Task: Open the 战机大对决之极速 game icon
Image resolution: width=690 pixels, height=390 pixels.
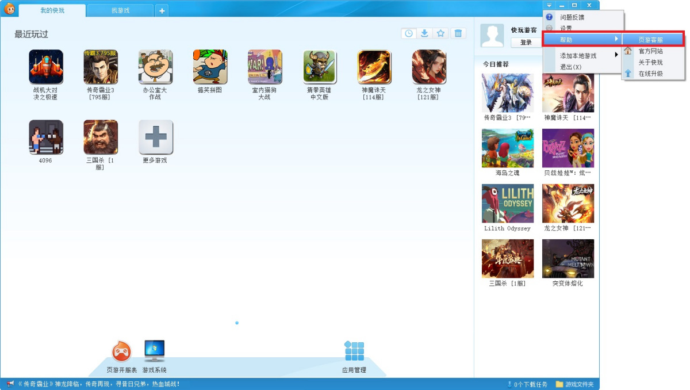Action: (x=46, y=67)
